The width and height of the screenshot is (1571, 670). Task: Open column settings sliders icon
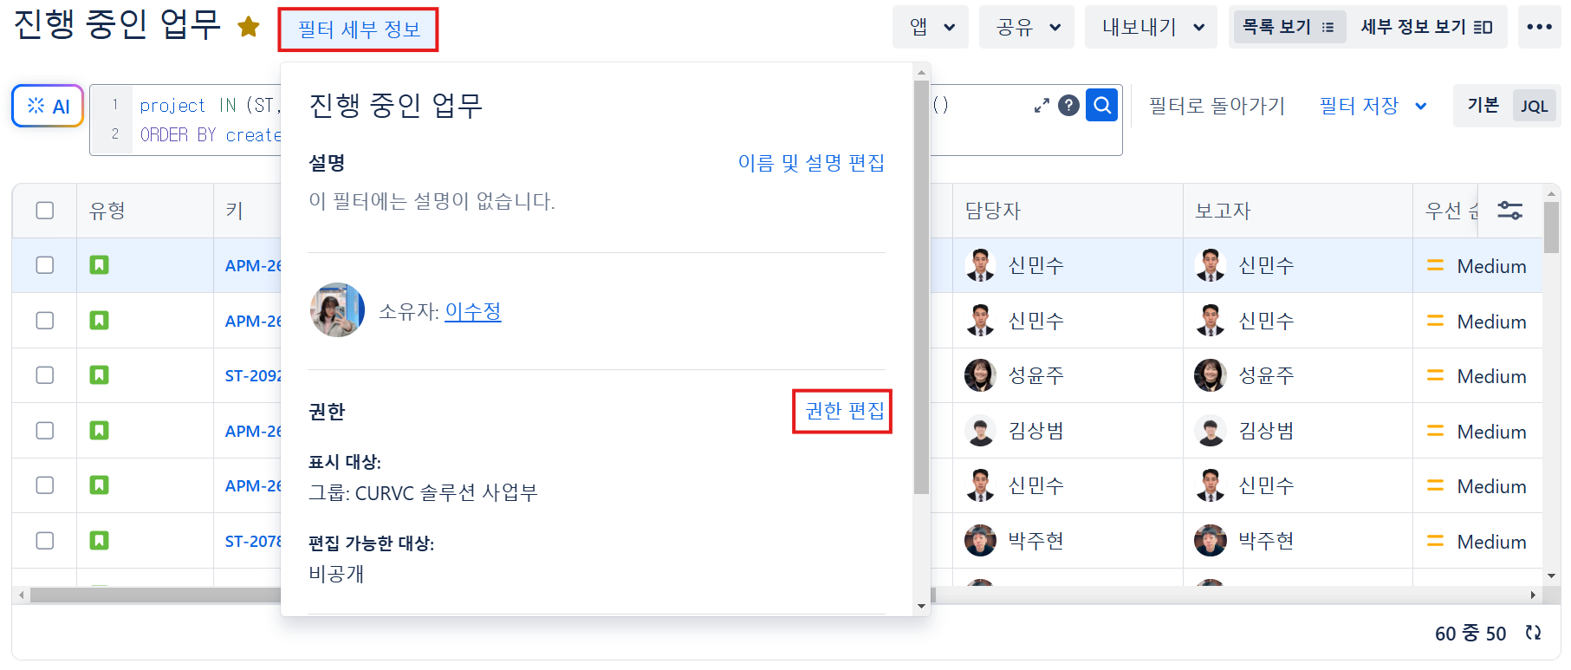1509,211
